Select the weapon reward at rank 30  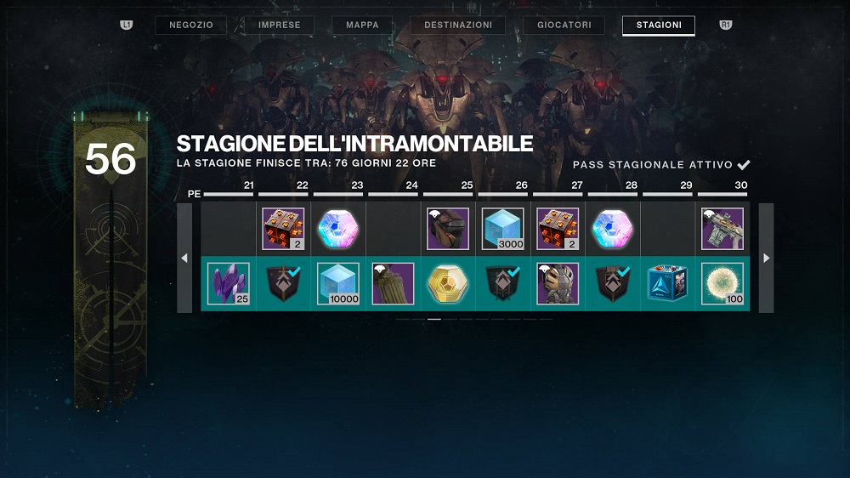click(x=722, y=229)
